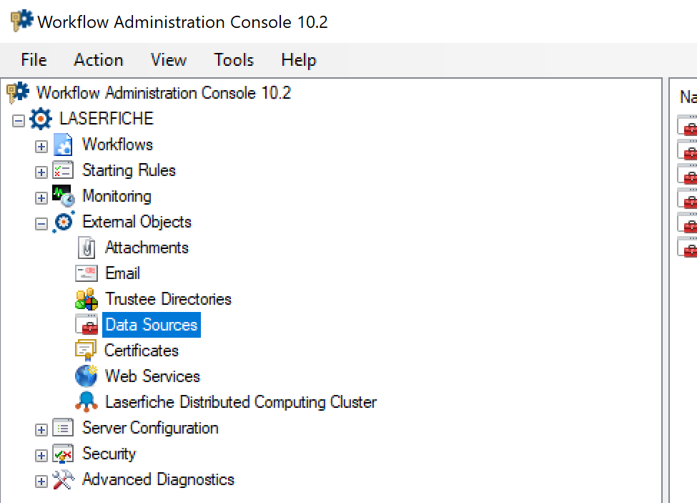Click the Starting Rules checklist icon

point(63,170)
